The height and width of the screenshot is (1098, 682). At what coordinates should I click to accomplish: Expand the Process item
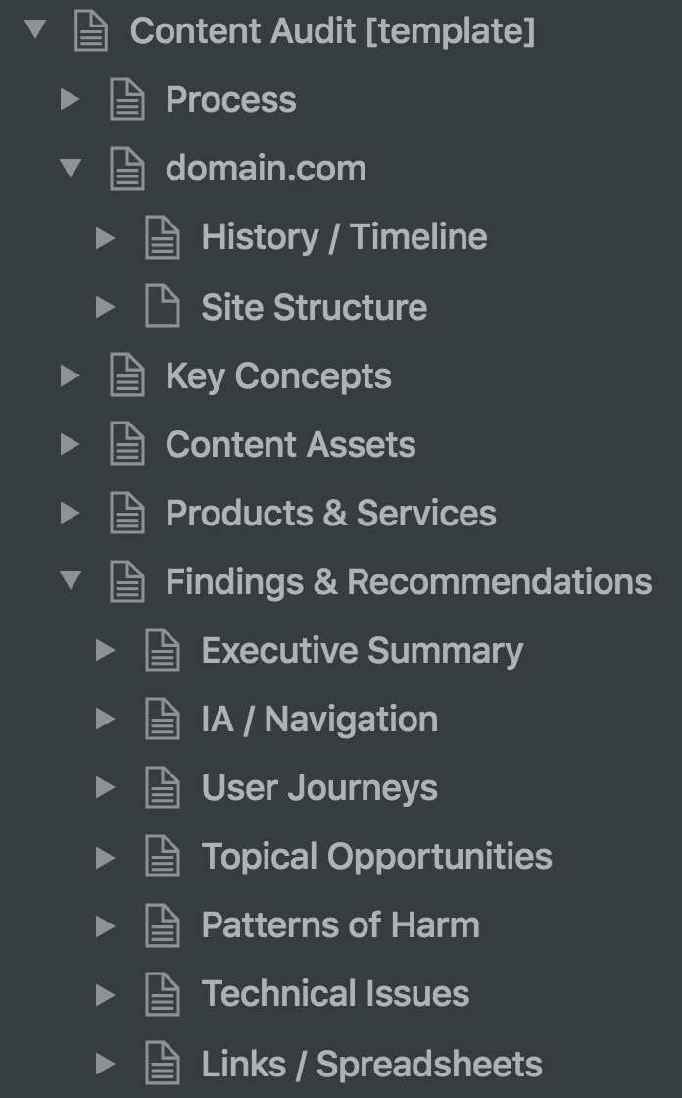(x=71, y=99)
